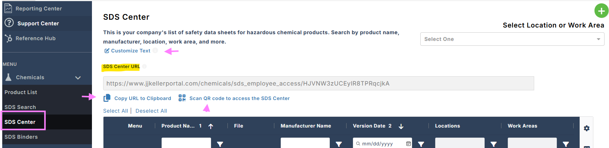
Task: Open the Version Date calendar picker
Action: [x=408, y=144]
